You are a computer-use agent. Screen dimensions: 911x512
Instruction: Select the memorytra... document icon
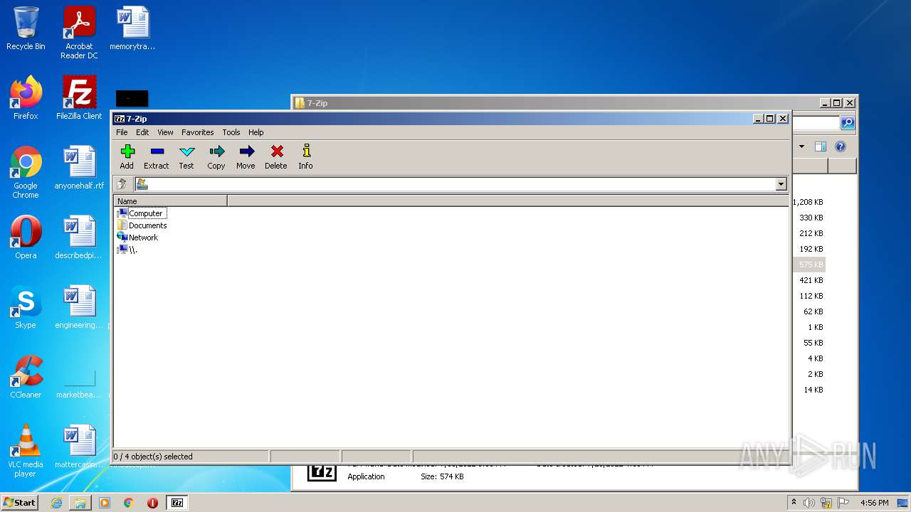pyautogui.click(x=132, y=28)
